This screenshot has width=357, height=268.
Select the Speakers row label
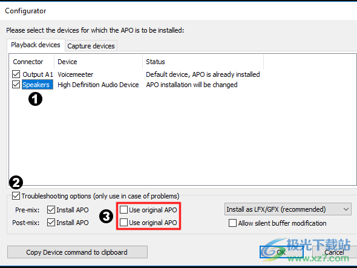tap(36, 85)
